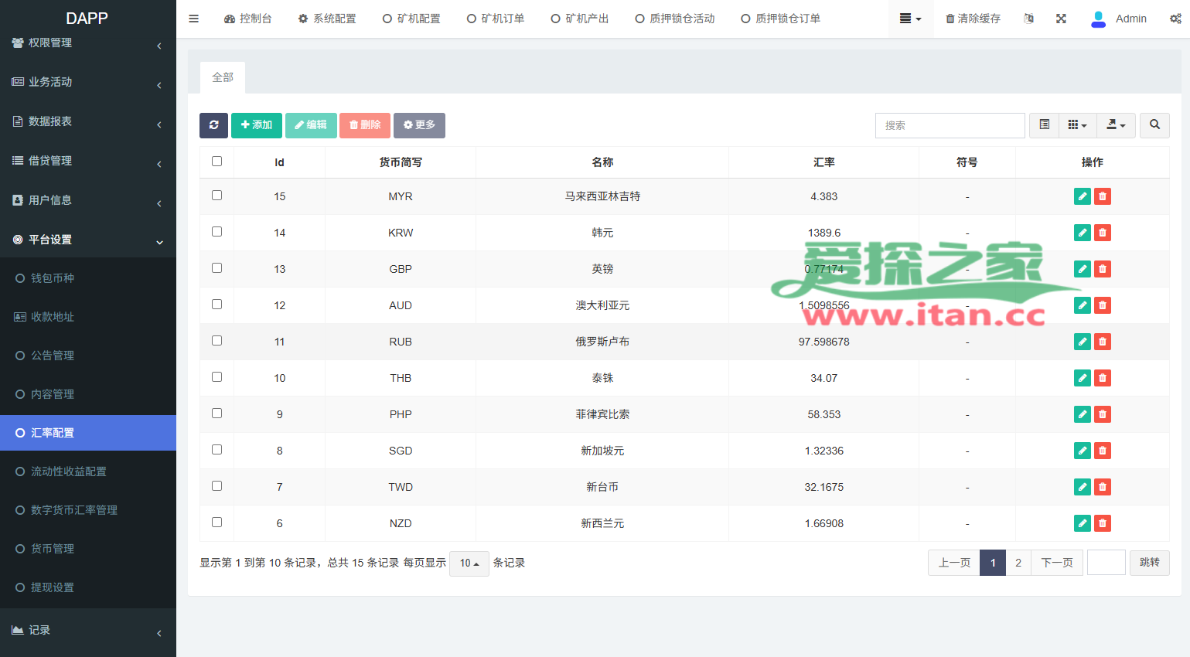Viewport: 1190px width, 657px height.
Task: Delete the NZD row with trash icon
Action: coord(1103,523)
